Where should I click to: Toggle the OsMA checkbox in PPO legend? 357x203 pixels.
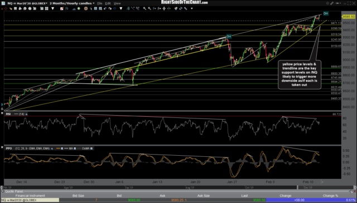coord(91,148)
